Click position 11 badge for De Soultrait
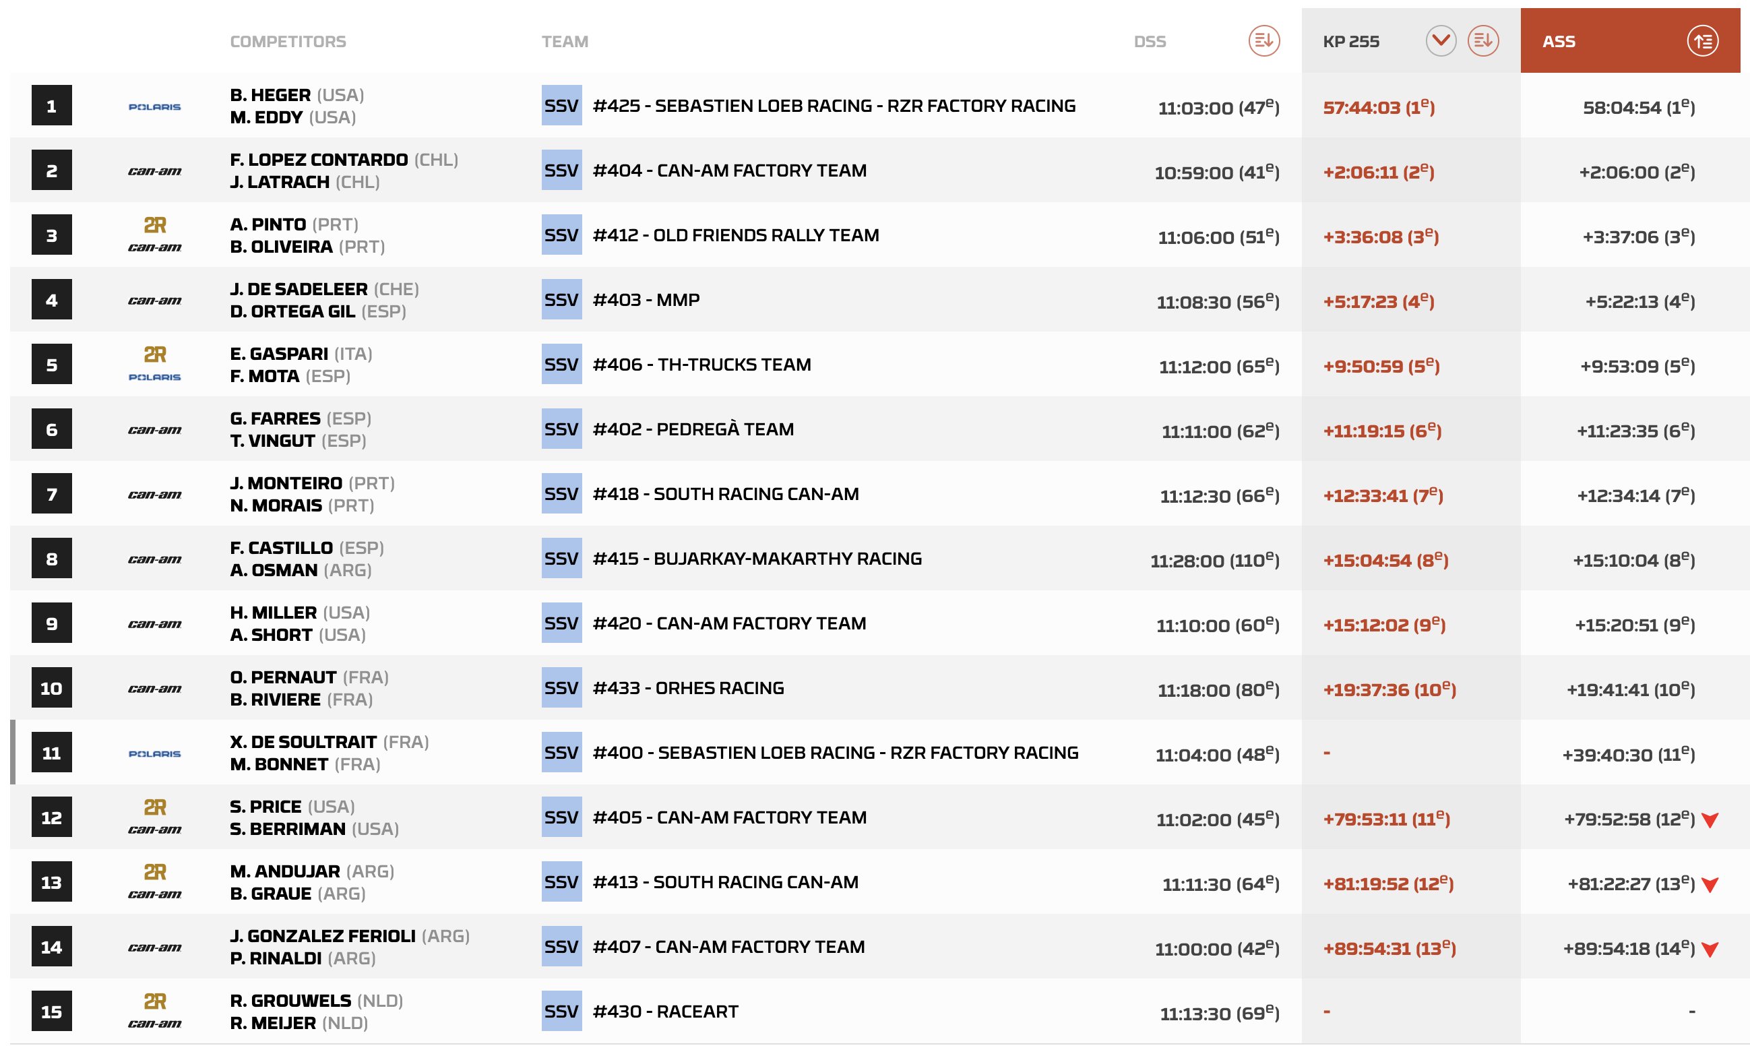 (51, 752)
